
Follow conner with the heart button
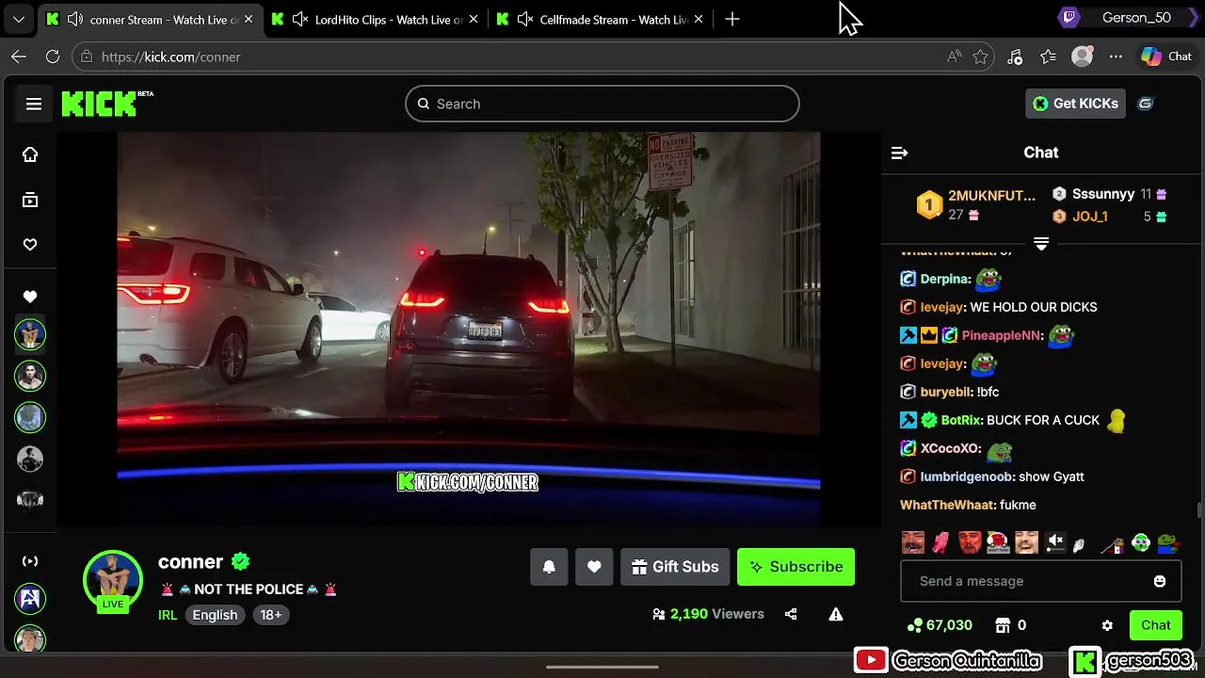pyautogui.click(x=594, y=567)
